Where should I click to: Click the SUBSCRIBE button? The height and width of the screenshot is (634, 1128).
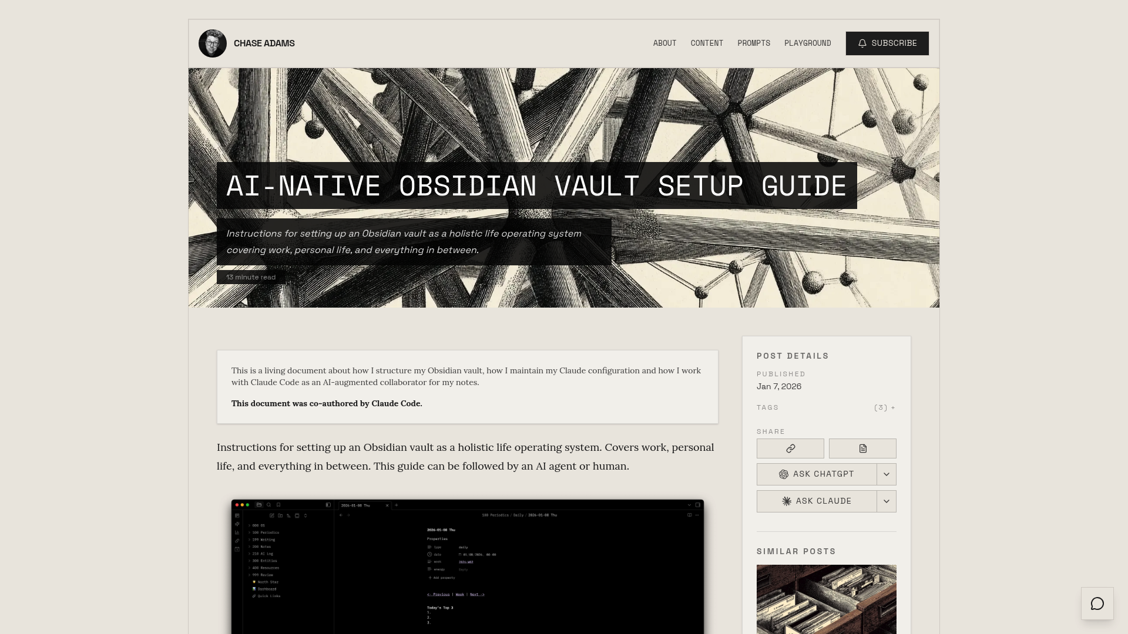(x=887, y=43)
